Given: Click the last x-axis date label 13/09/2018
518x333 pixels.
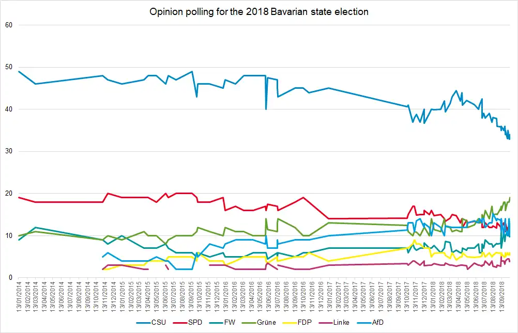Looking at the screenshot, I should click(x=502, y=296).
